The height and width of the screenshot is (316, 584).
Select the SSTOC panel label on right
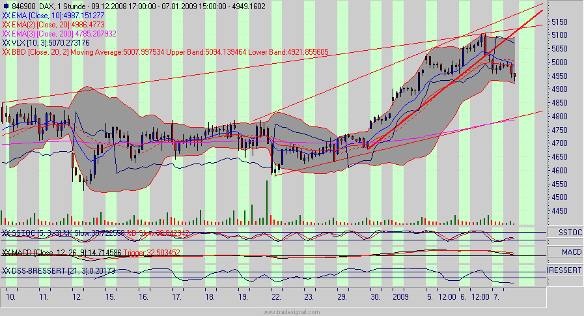click(x=564, y=233)
